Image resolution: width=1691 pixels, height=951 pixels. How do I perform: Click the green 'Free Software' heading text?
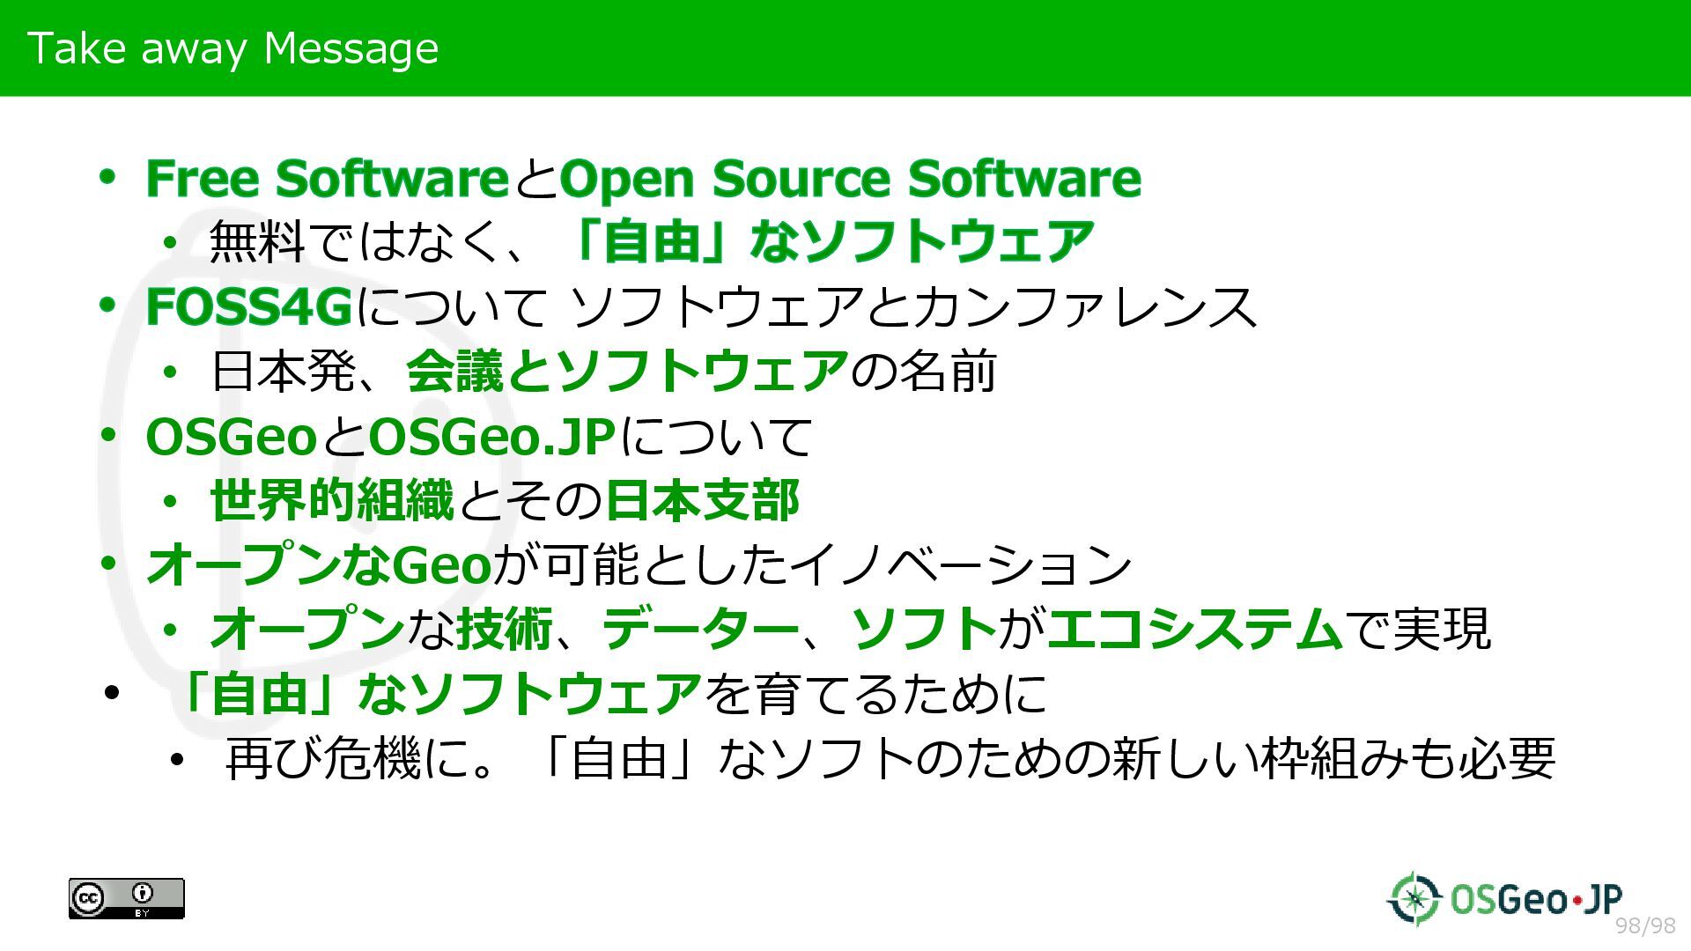tap(326, 179)
